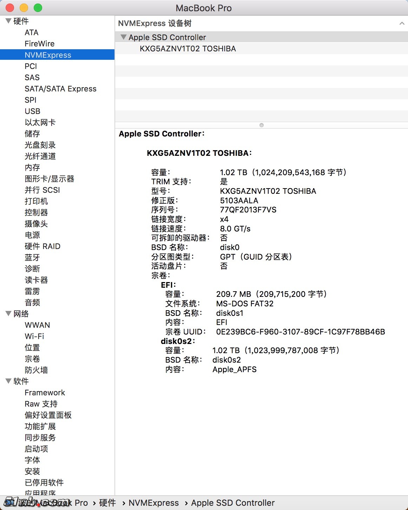This screenshot has width=408, height=510.
Task: Select 字体 under 软件
Action: pyautogui.click(x=32, y=460)
